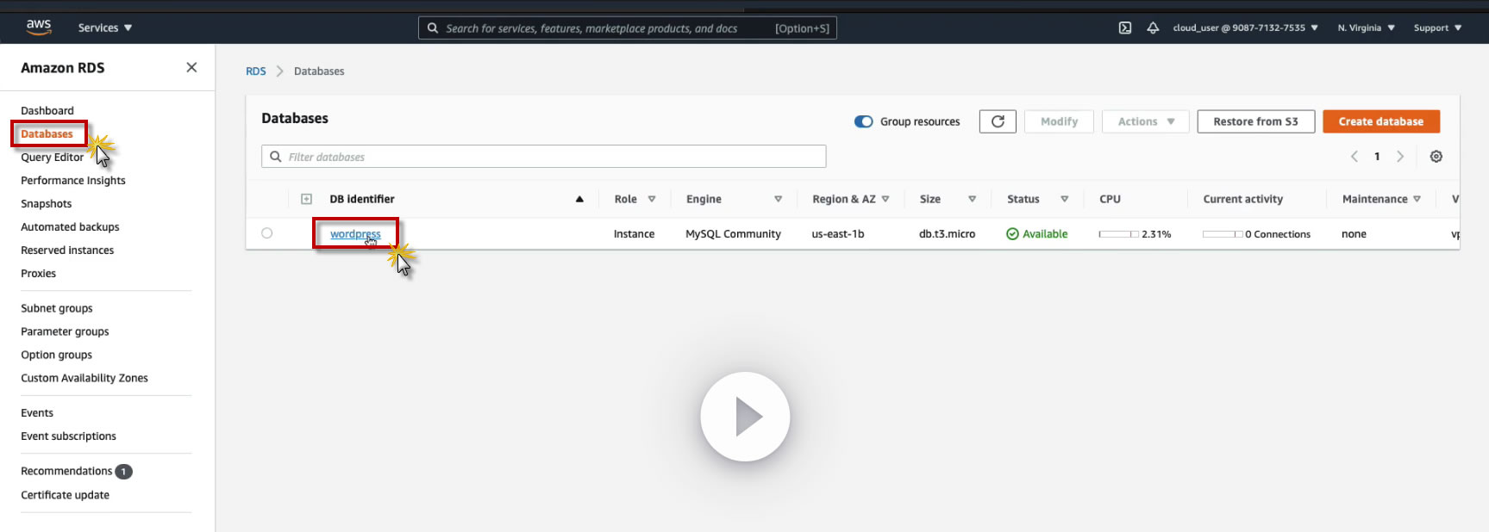The width and height of the screenshot is (1489, 532).
Task: Click the CPU column header
Action: [x=1110, y=199]
